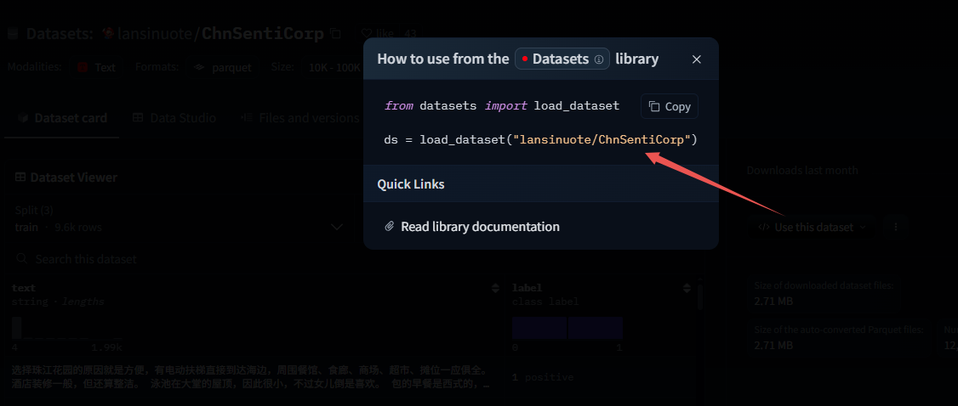Click the text lengths histogram
Image resolution: width=958 pixels, height=406 pixels.
point(66,328)
